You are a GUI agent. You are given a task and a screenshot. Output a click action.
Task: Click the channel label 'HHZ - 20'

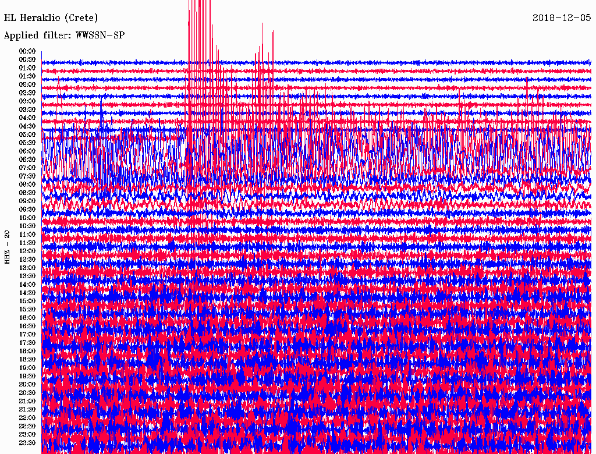tap(7, 247)
